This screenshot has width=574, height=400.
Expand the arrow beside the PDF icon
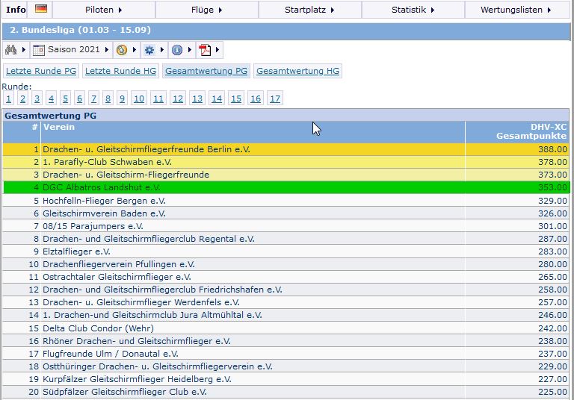point(217,50)
